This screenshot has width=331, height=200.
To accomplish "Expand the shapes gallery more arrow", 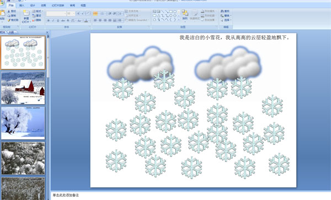I will click(179, 20).
